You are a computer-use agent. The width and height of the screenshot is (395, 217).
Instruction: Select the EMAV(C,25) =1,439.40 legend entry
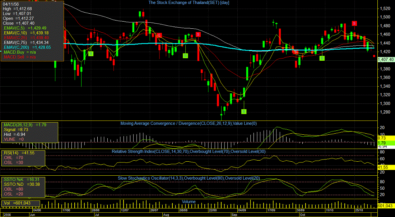[x=26, y=38]
